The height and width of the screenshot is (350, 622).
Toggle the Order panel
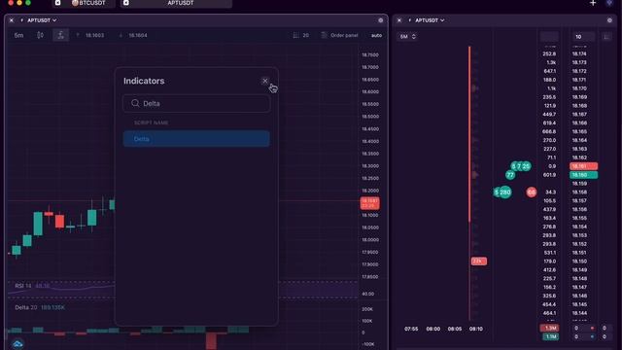[x=339, y=35]
